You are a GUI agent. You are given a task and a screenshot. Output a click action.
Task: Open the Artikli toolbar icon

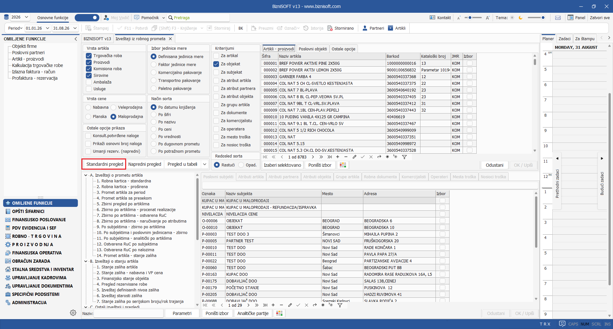pos(390,28)
